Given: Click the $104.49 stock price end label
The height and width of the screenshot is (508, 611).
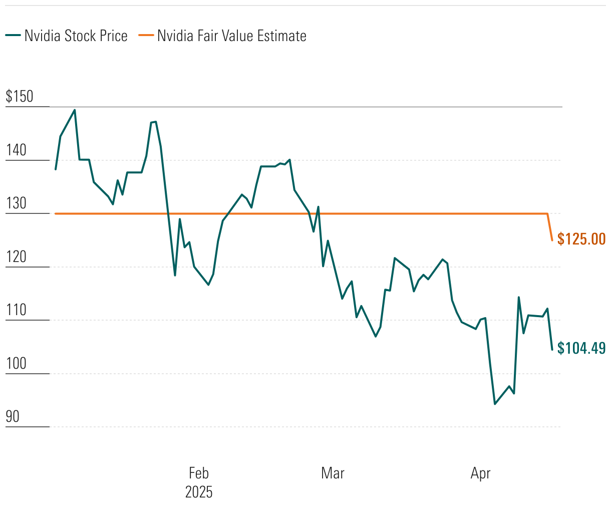Looking at the screenshot, I should tap(581, 348).
